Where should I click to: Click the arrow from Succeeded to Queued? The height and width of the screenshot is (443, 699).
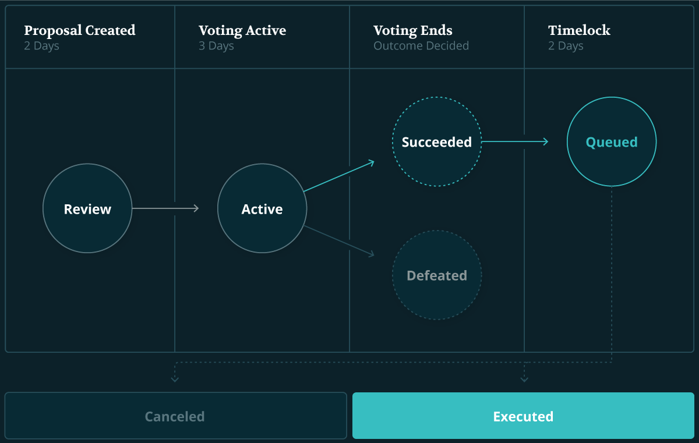[x=516, y=141]
